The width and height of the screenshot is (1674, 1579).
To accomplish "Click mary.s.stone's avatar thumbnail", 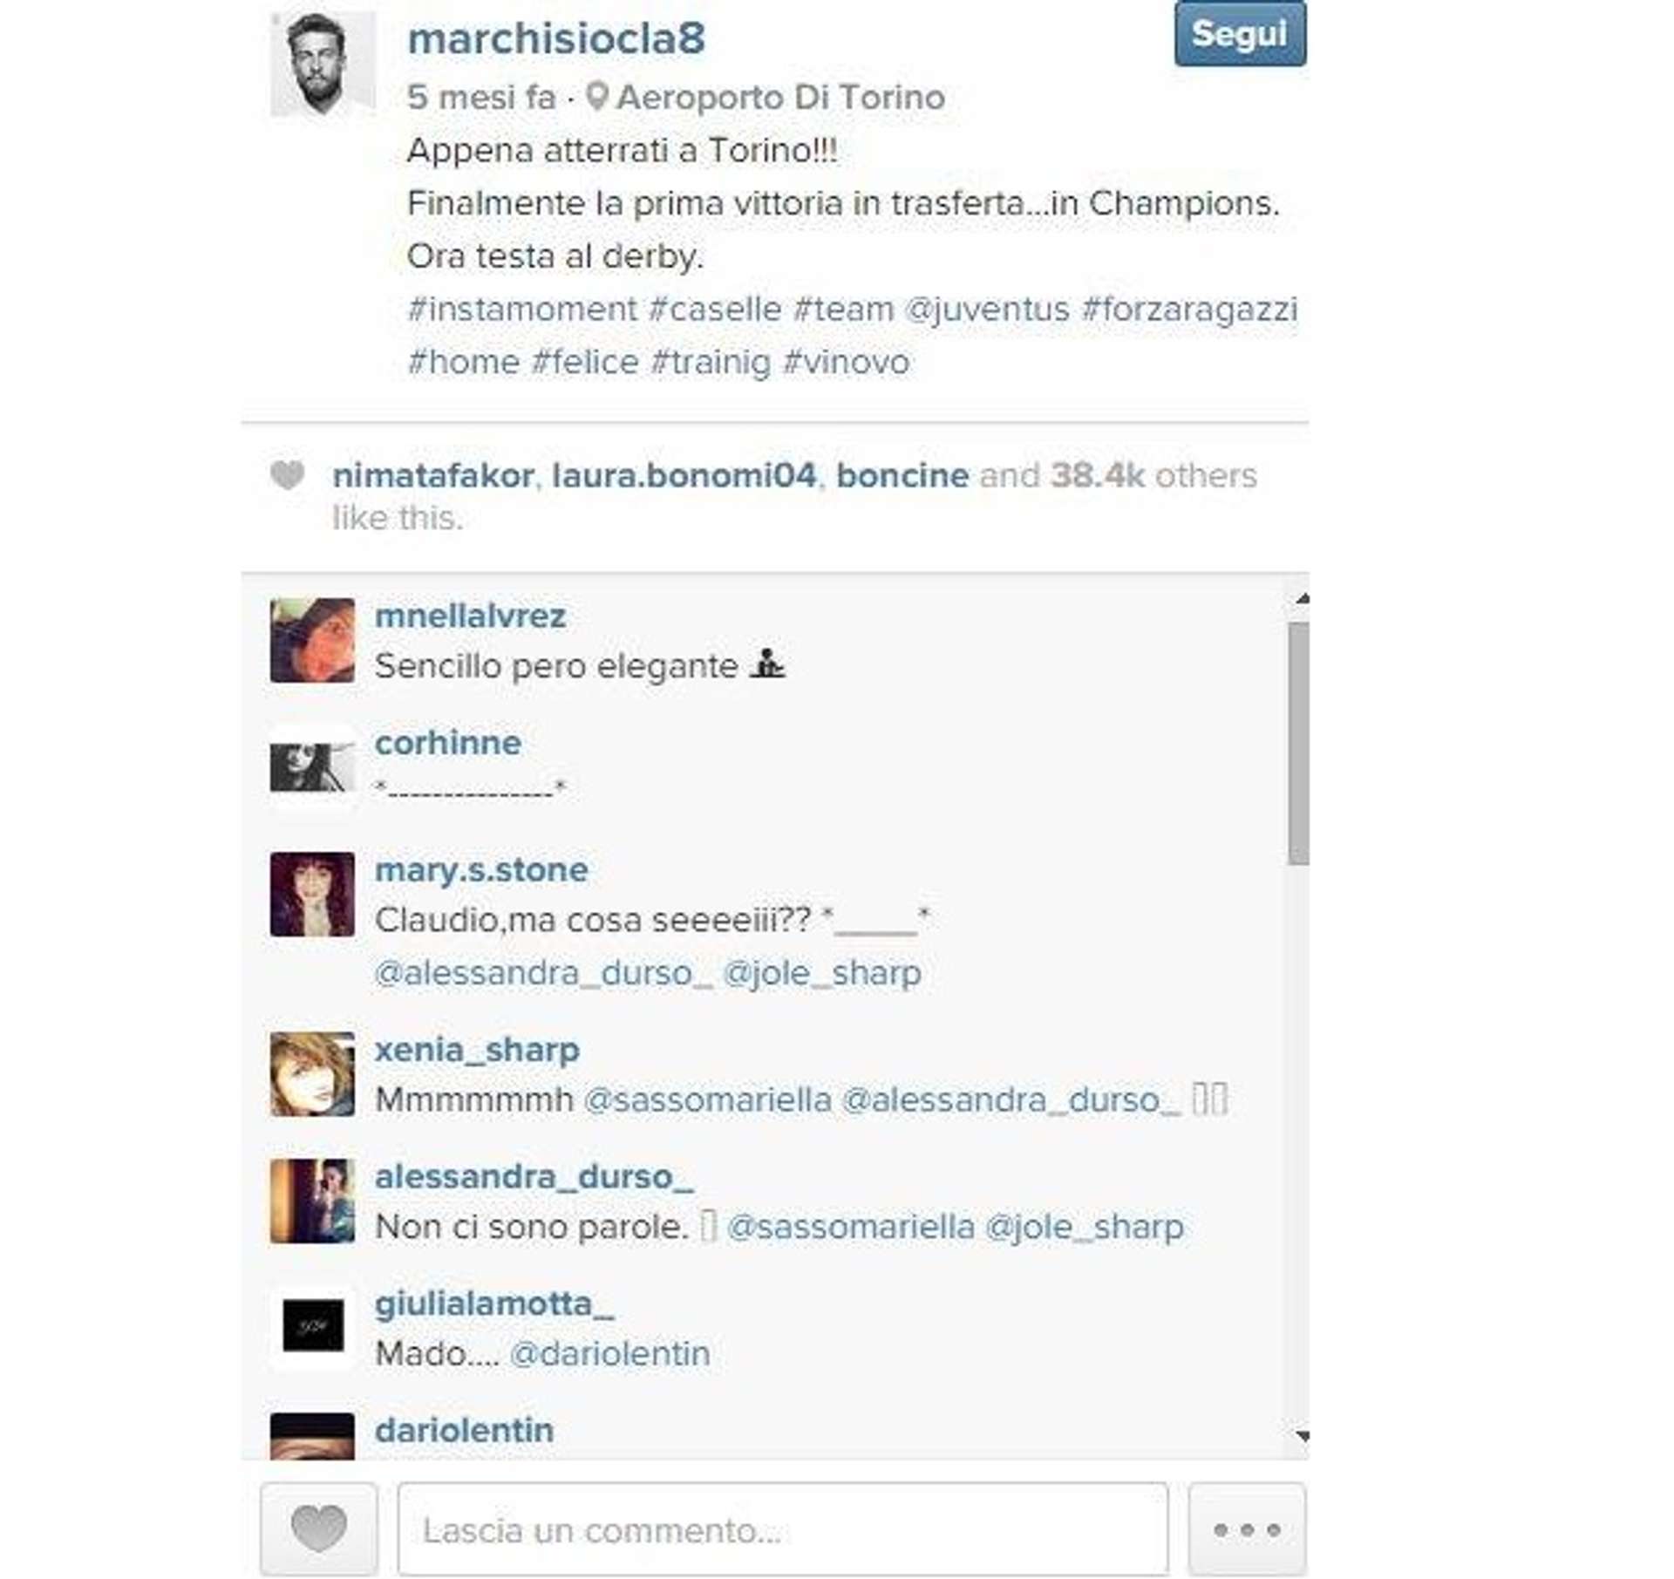I will point(312,894).
